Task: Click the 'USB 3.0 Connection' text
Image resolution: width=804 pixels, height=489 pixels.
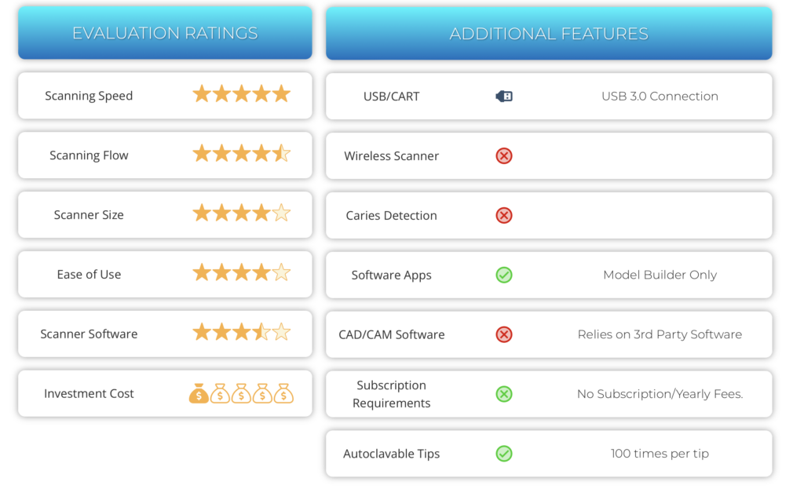Action: pos(660,96)
